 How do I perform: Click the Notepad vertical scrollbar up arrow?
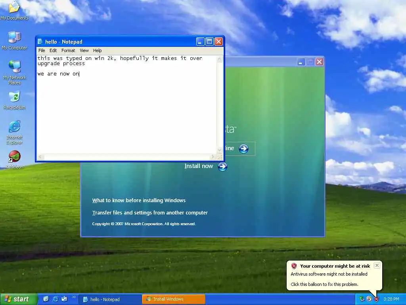220,59
